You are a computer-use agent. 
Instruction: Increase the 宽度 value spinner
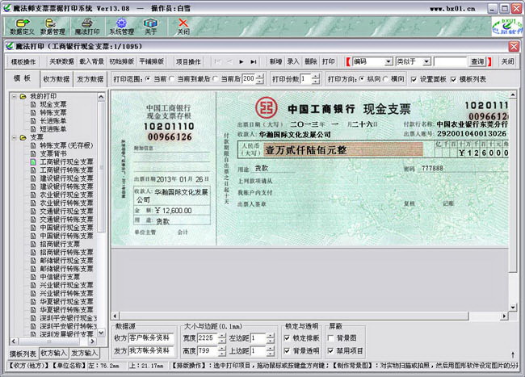[x=222, y=336]
